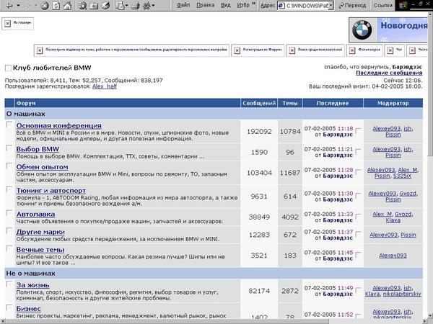Click last-post icon in Автолавка row
The image size is (433, 324).
pos(358,216)
